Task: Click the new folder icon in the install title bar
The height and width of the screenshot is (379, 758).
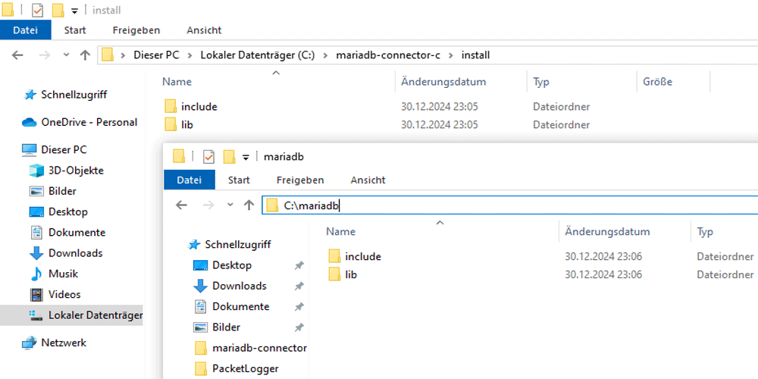Action: [x=58, y=10]
